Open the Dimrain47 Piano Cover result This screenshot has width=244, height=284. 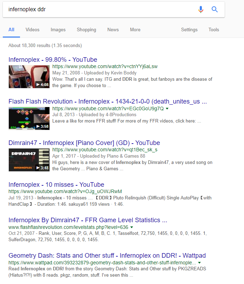[x=84, y=143]
